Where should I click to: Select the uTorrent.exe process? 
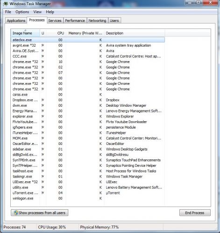tap(88, 193)
